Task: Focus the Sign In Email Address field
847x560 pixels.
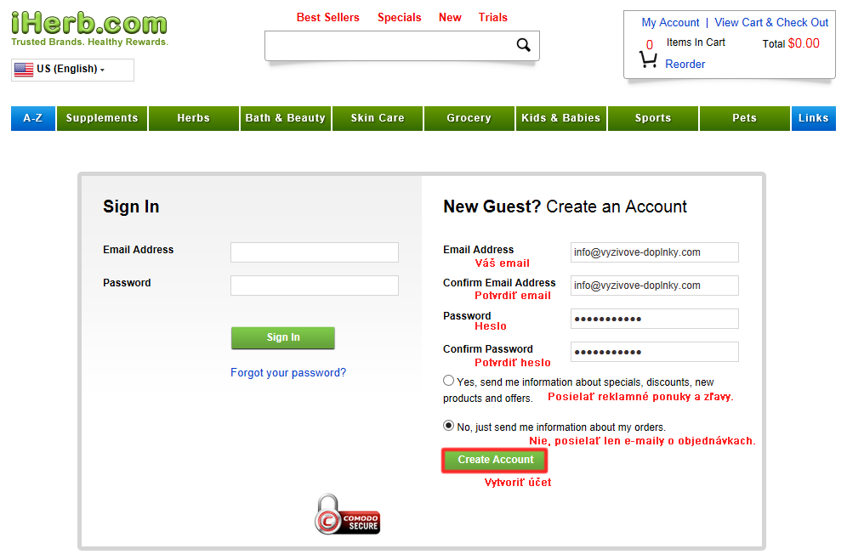Action: coord(315,252)
